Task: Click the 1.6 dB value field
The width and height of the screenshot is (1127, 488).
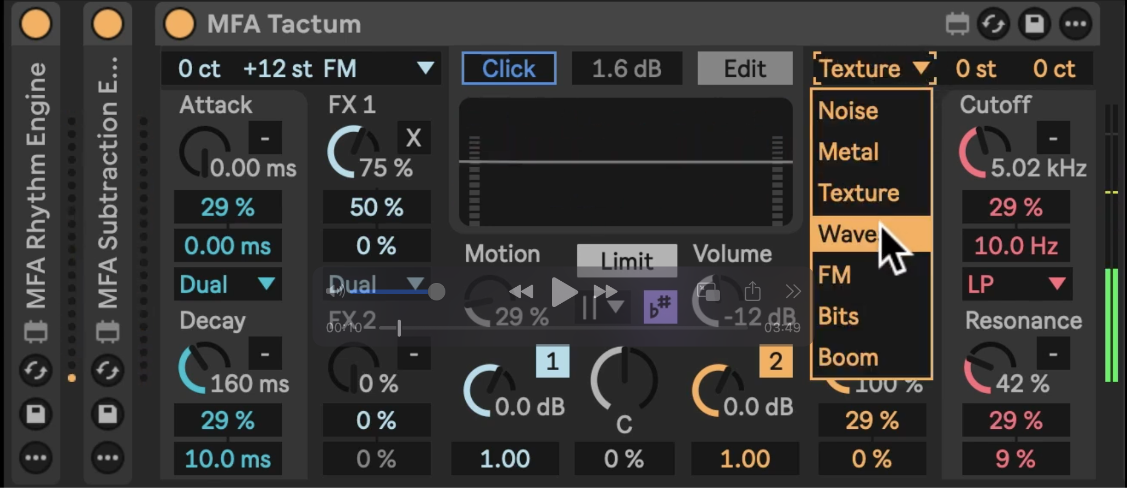Action: point(627,69)
